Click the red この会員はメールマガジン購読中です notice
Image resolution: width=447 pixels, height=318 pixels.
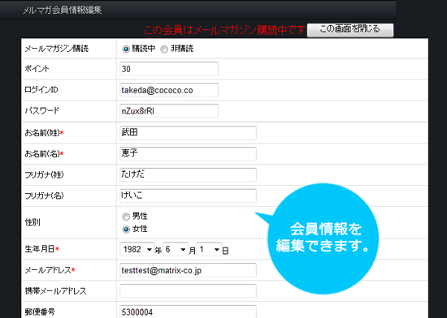point(224,30)
